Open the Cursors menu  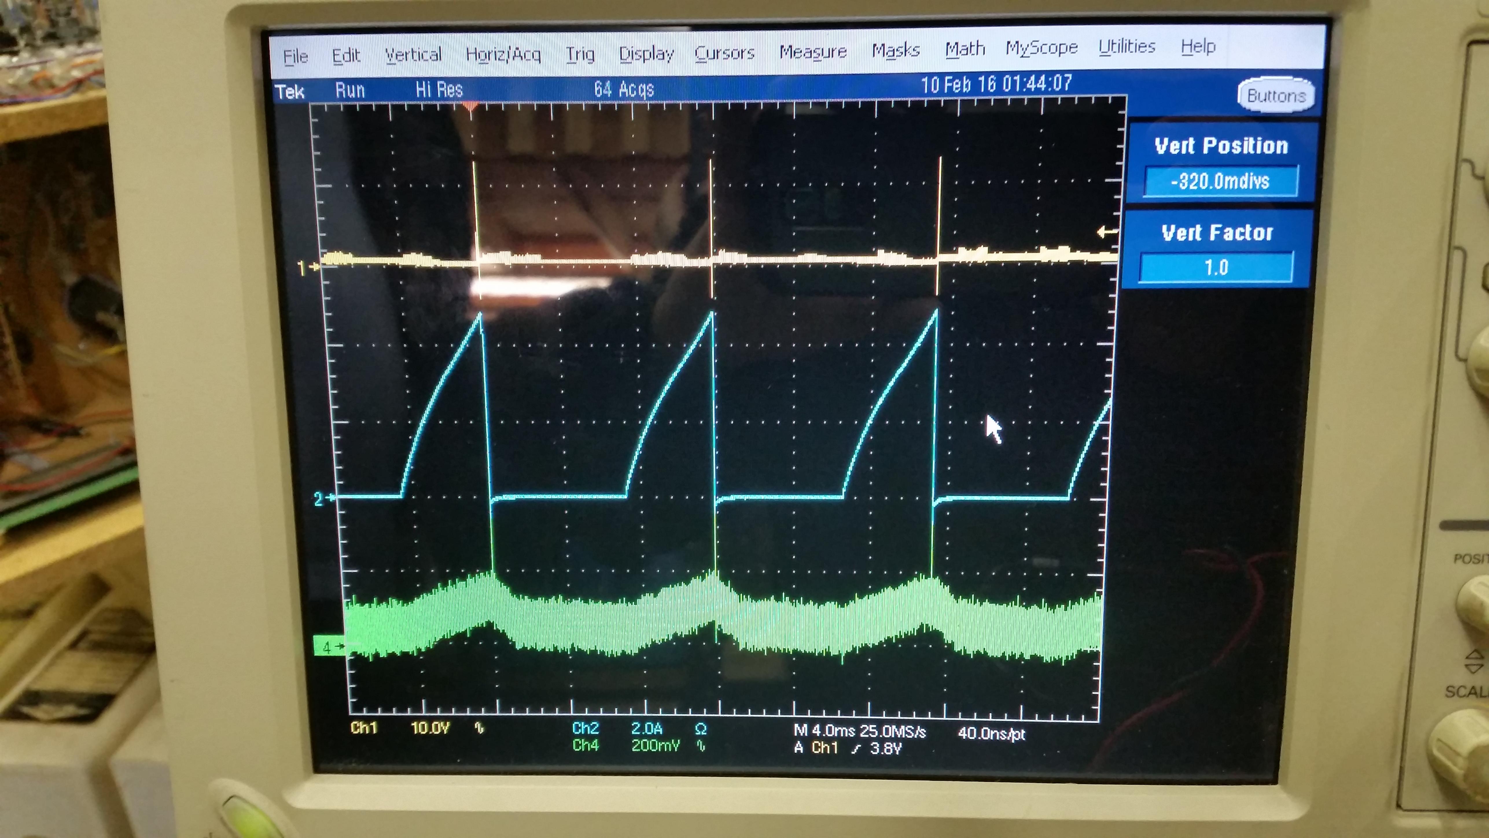click(x=724, y=53)
